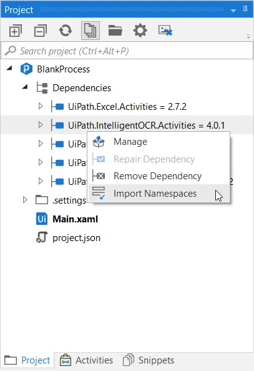Collapse the Dependencies node

pos(25,87)
